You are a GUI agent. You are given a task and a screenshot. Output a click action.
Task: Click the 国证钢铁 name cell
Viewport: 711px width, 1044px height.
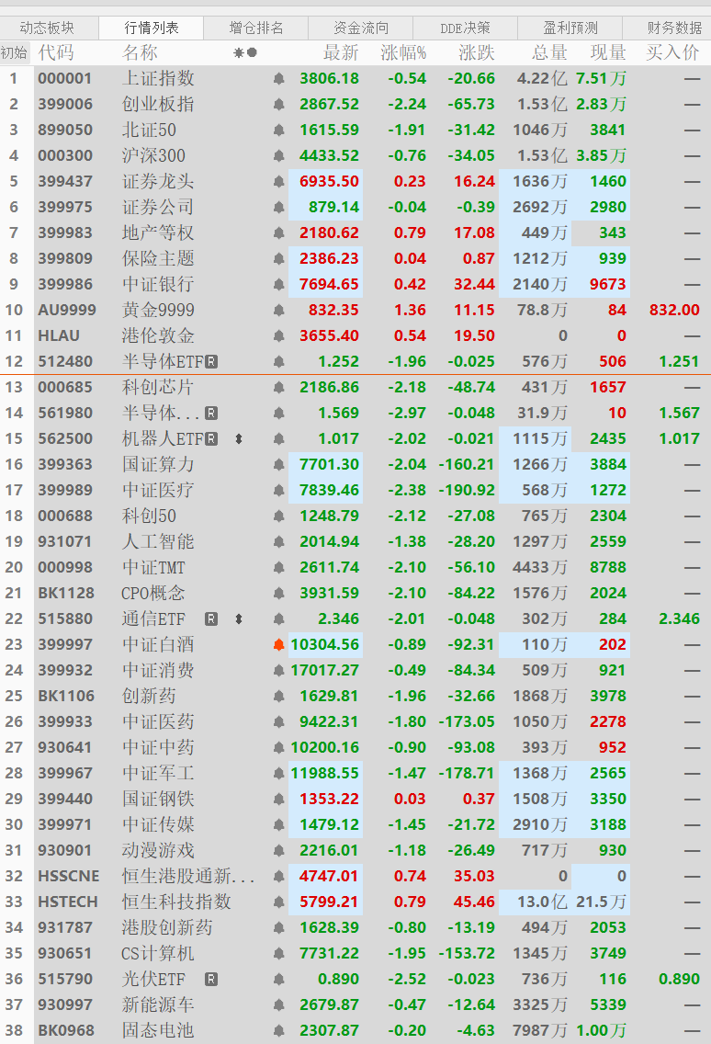click(x=158, y=799)
